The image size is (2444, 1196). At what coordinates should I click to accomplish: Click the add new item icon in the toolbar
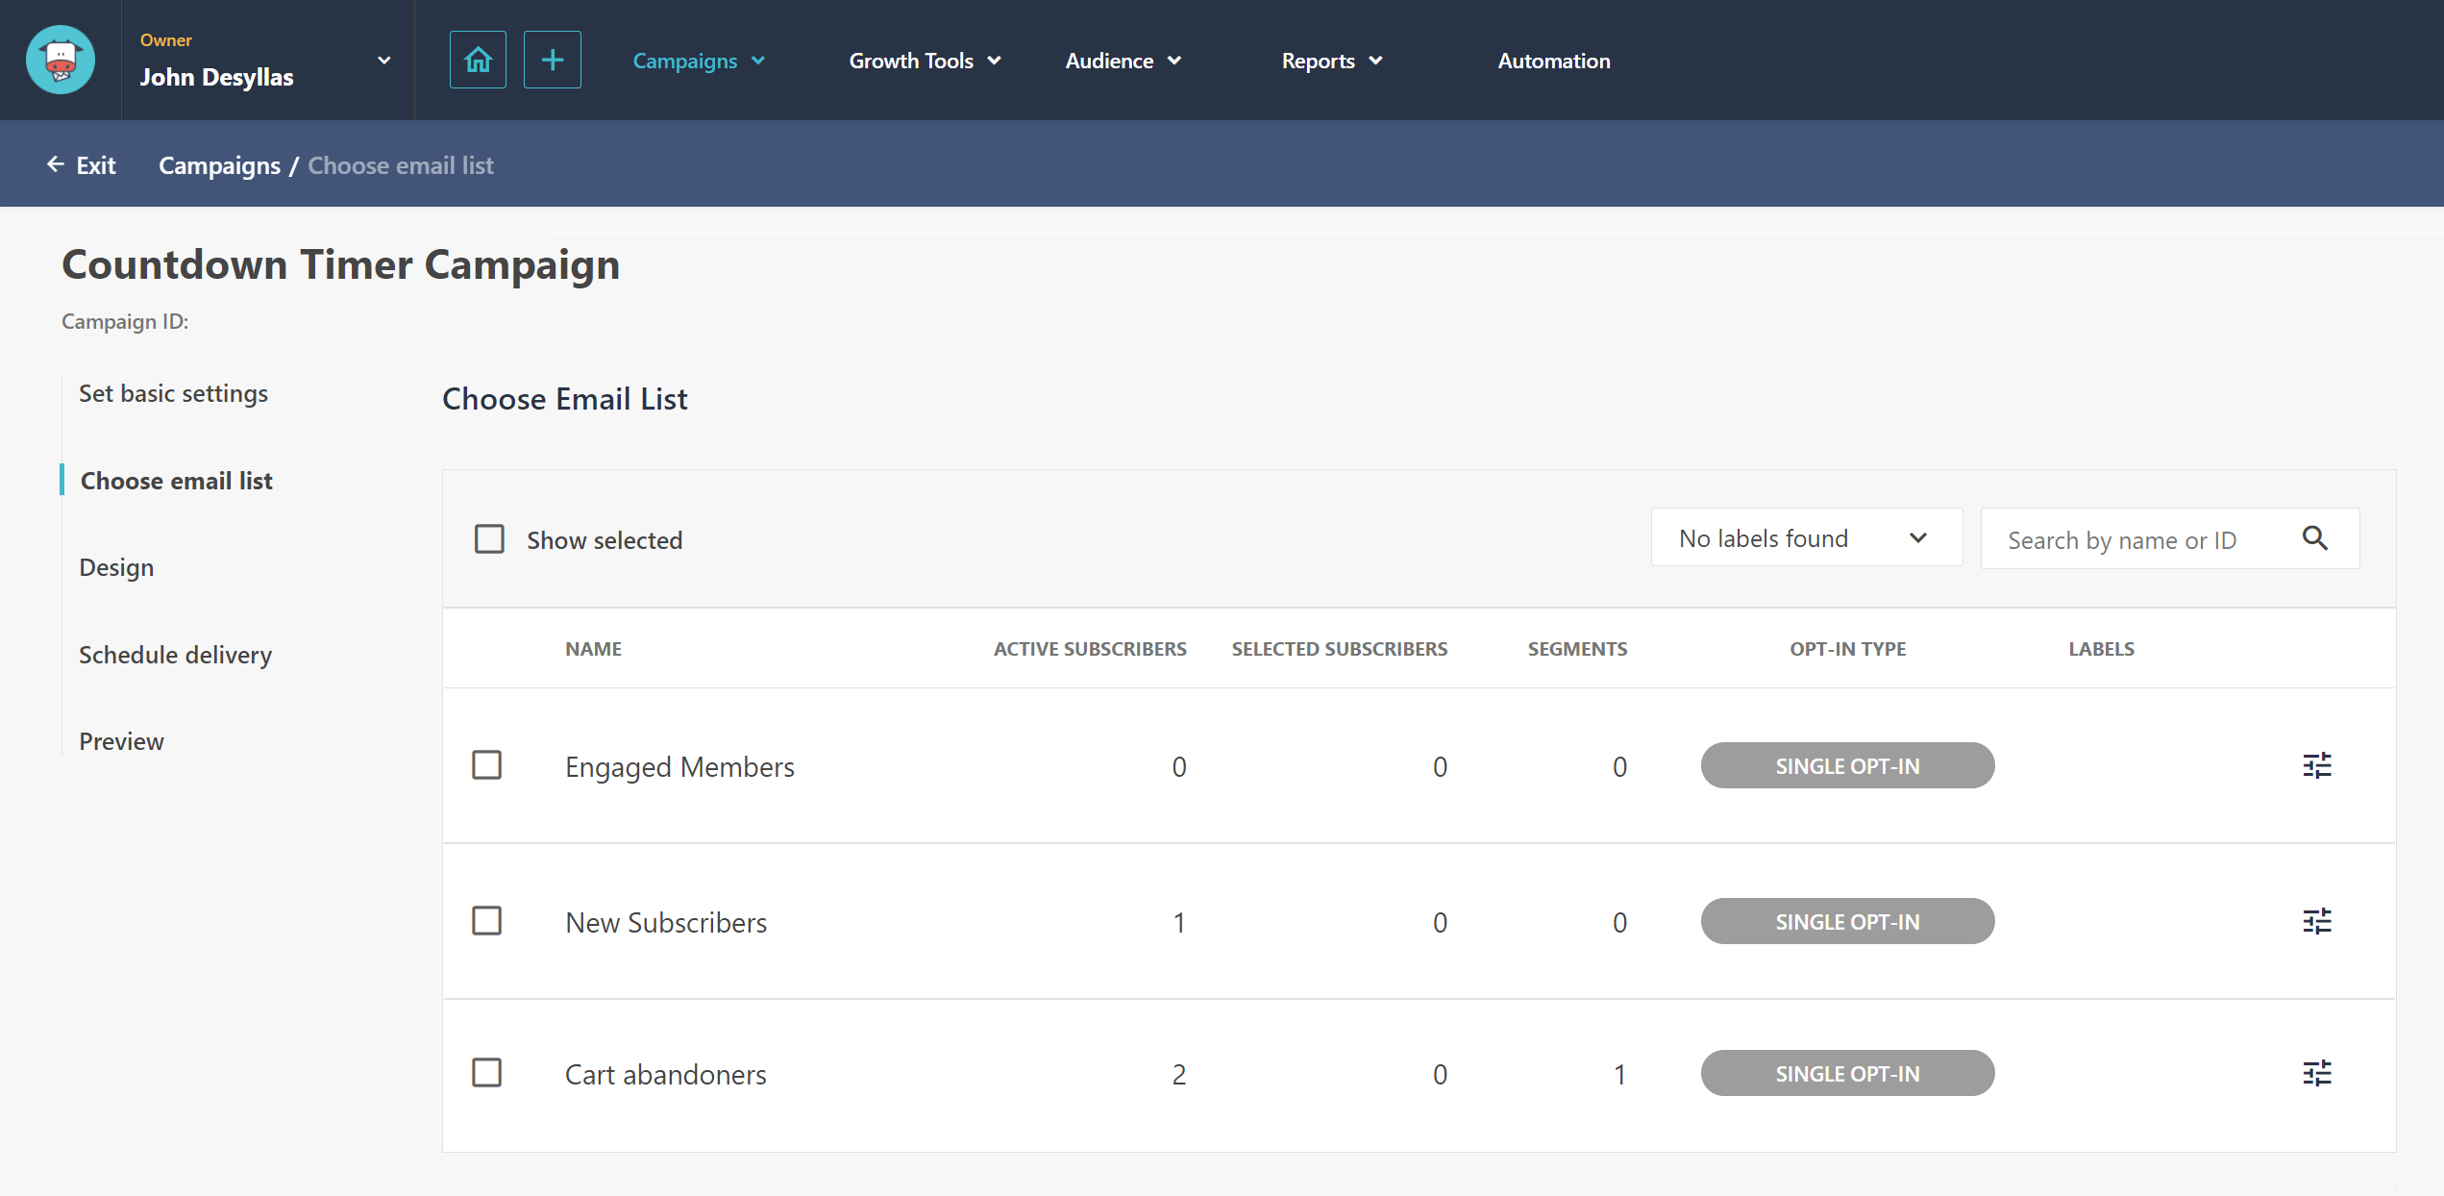coord(550,61)
